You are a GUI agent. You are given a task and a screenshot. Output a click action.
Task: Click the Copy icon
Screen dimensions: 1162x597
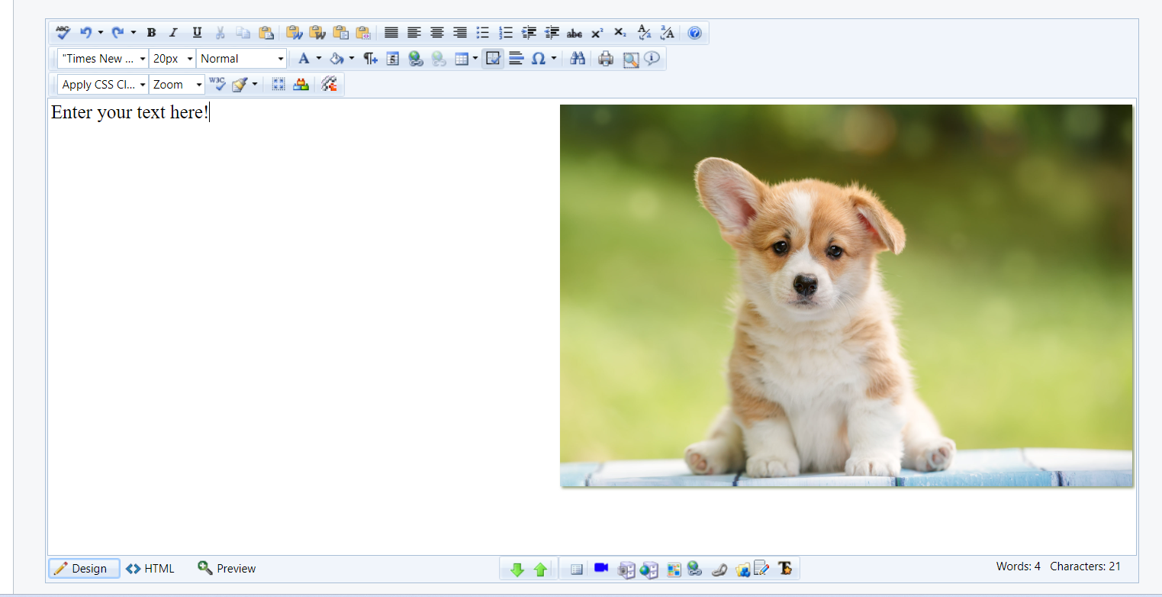point(243,33)
